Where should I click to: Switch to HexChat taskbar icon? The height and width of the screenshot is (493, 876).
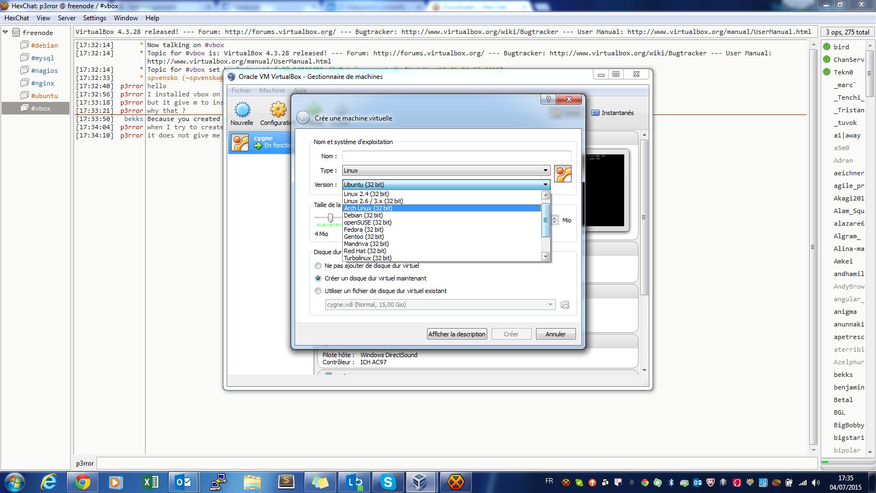pyautogui.click(x=456, y=482)
